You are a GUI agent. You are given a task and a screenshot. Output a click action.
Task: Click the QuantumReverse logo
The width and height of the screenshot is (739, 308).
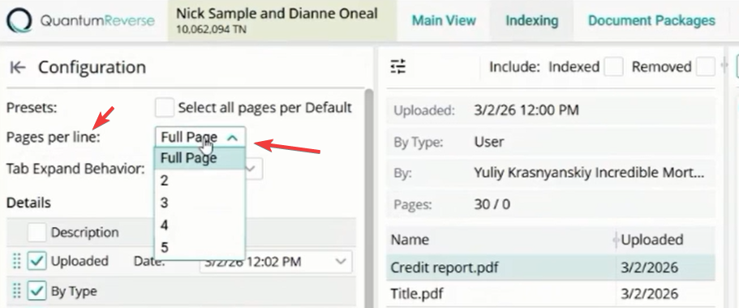point(80,21)
